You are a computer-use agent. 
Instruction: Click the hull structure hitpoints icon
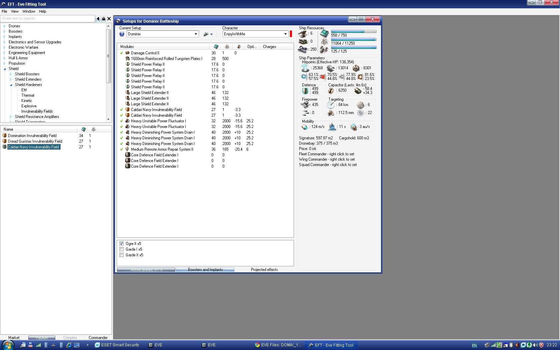(356, 68)
